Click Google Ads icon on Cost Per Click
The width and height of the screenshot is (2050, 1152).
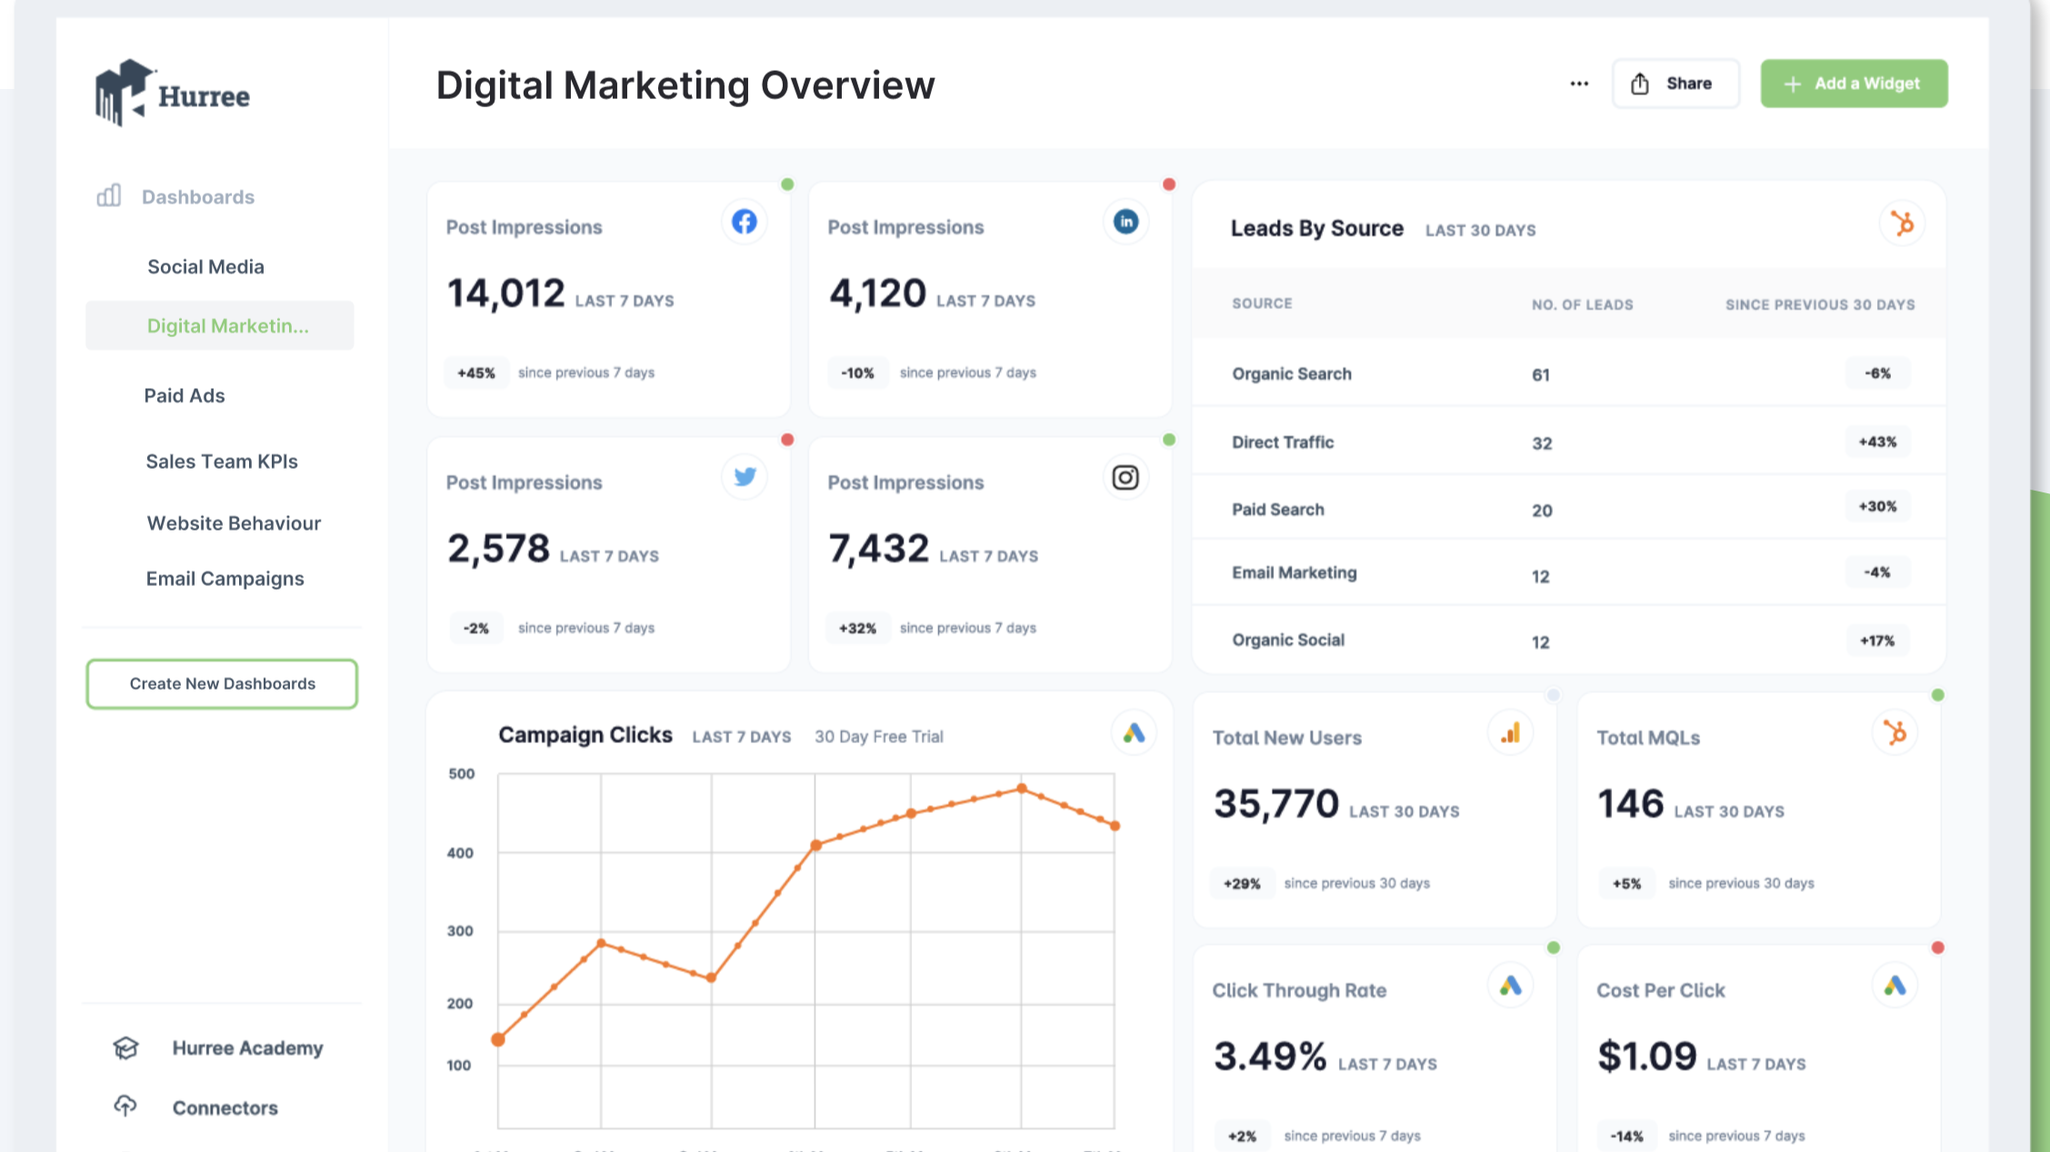(x=1895, y=986)
